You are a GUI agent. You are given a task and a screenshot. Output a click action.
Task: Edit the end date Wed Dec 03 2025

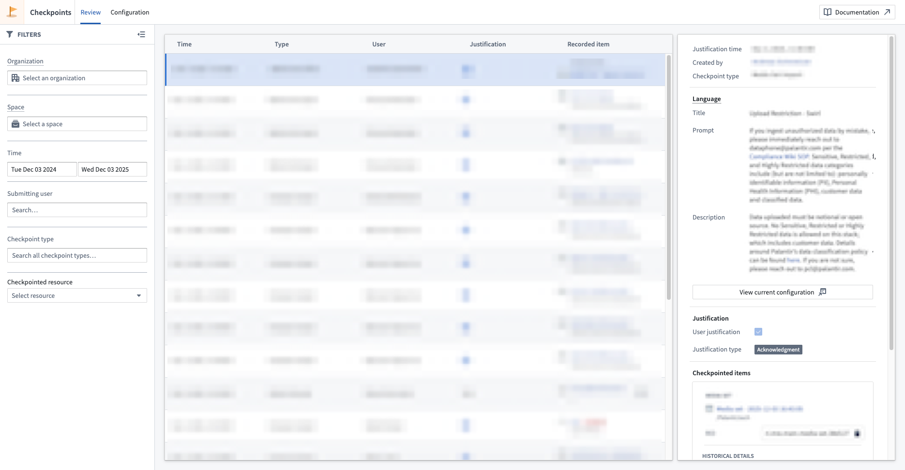click(112, 169)
